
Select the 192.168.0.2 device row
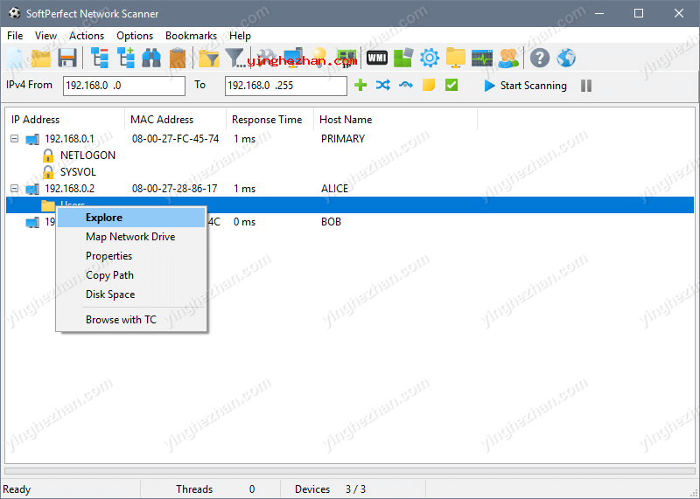pyautogui.click(x=350, y=189)
